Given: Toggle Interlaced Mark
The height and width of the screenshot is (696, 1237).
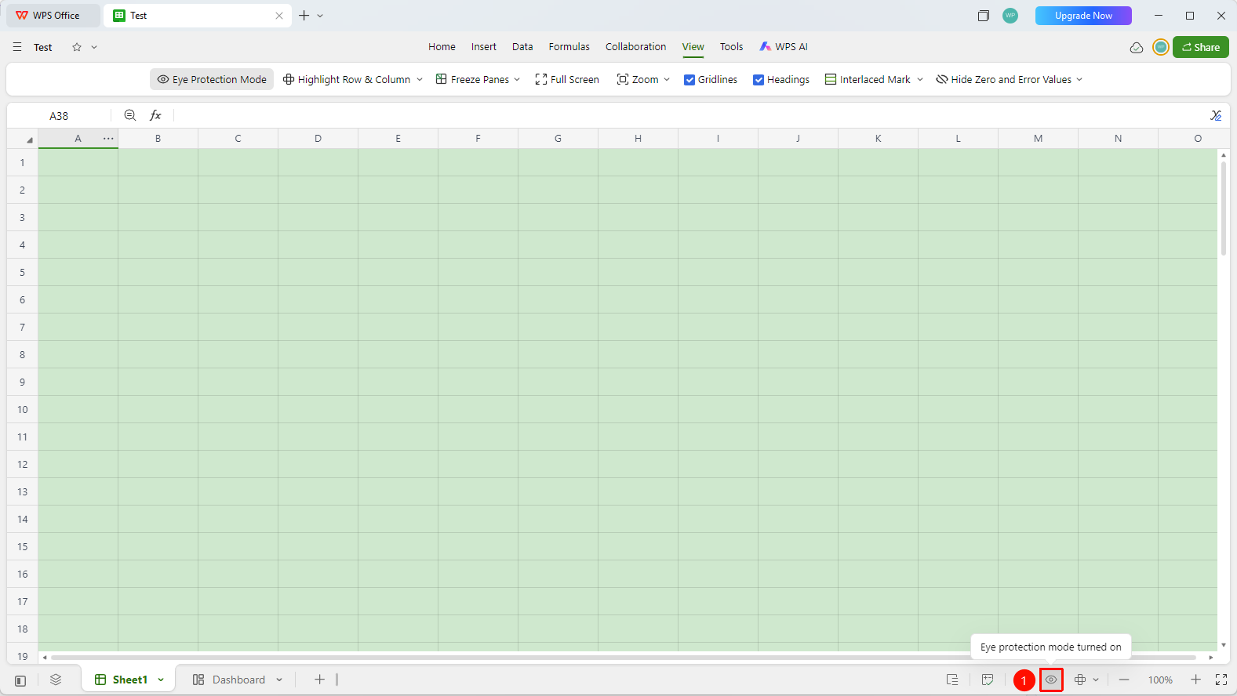Looking at the screenshot, I should (x=868, y=79).
